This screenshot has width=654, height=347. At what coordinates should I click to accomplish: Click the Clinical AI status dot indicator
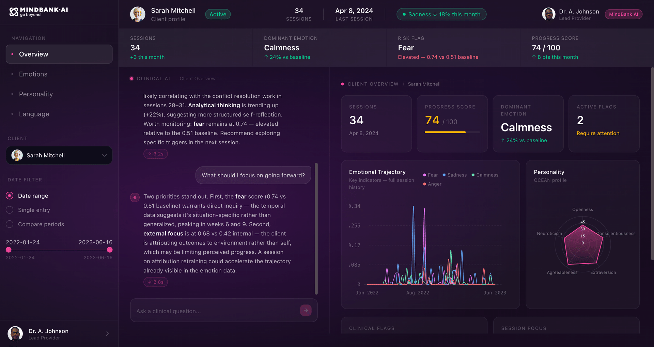(x=132, y=78)
